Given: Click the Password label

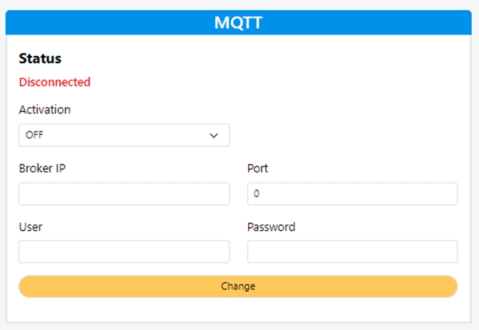Looking at the screenshot, I should tap(271, 226).
